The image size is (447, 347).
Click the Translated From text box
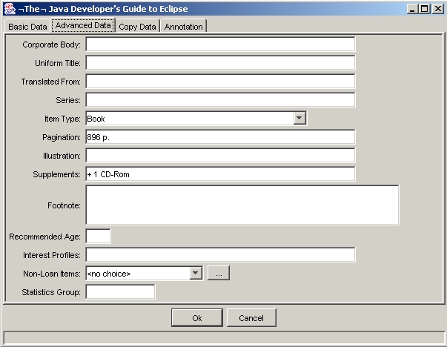[220, 82]
